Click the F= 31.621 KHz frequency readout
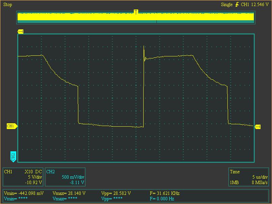 pyautogui.click(x=165, y=193)
